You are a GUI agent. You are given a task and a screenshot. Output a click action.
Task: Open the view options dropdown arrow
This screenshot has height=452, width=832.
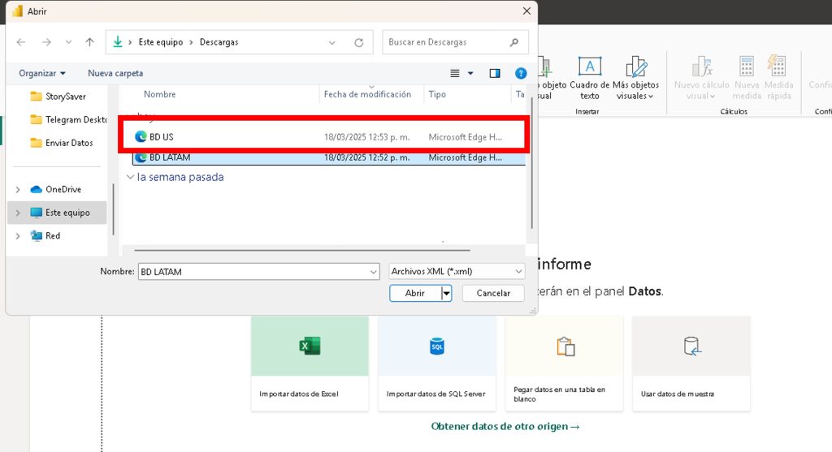tap(470, 73)
